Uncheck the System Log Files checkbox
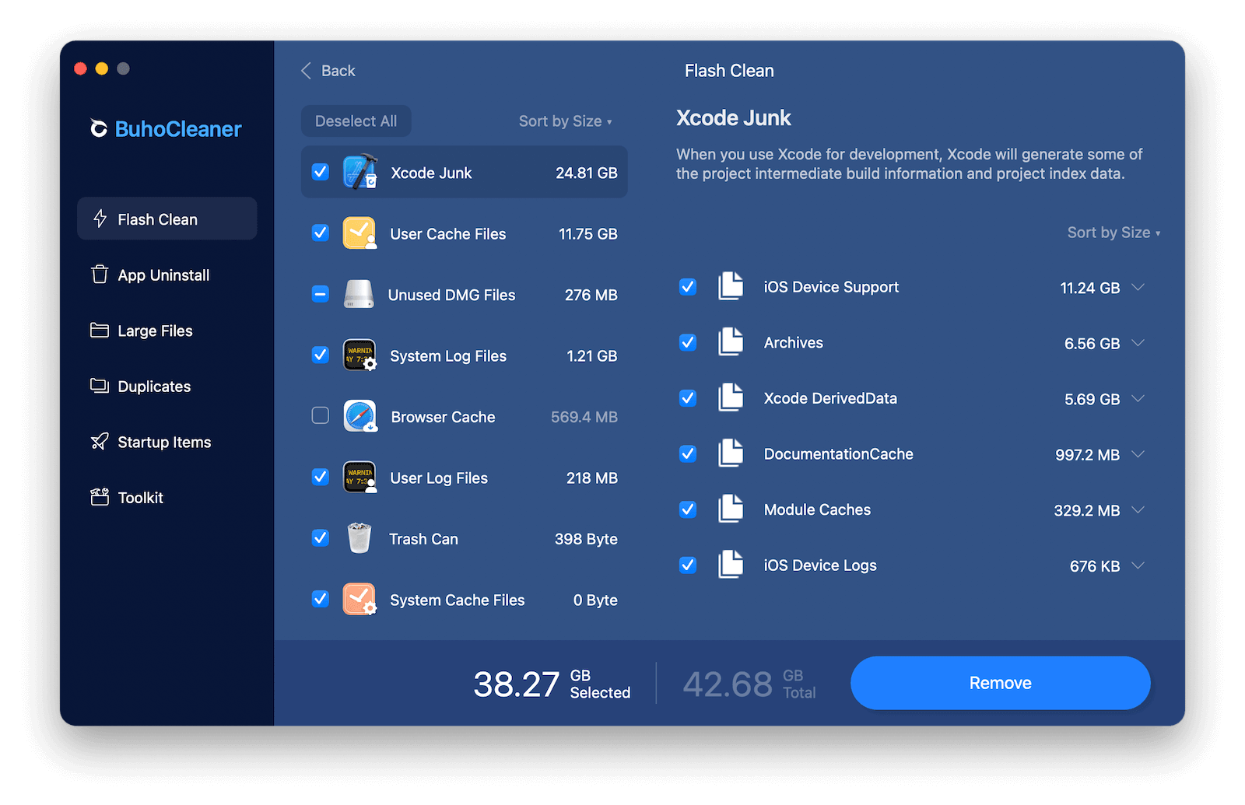The image size is (1245, 805). click(321, 355)
